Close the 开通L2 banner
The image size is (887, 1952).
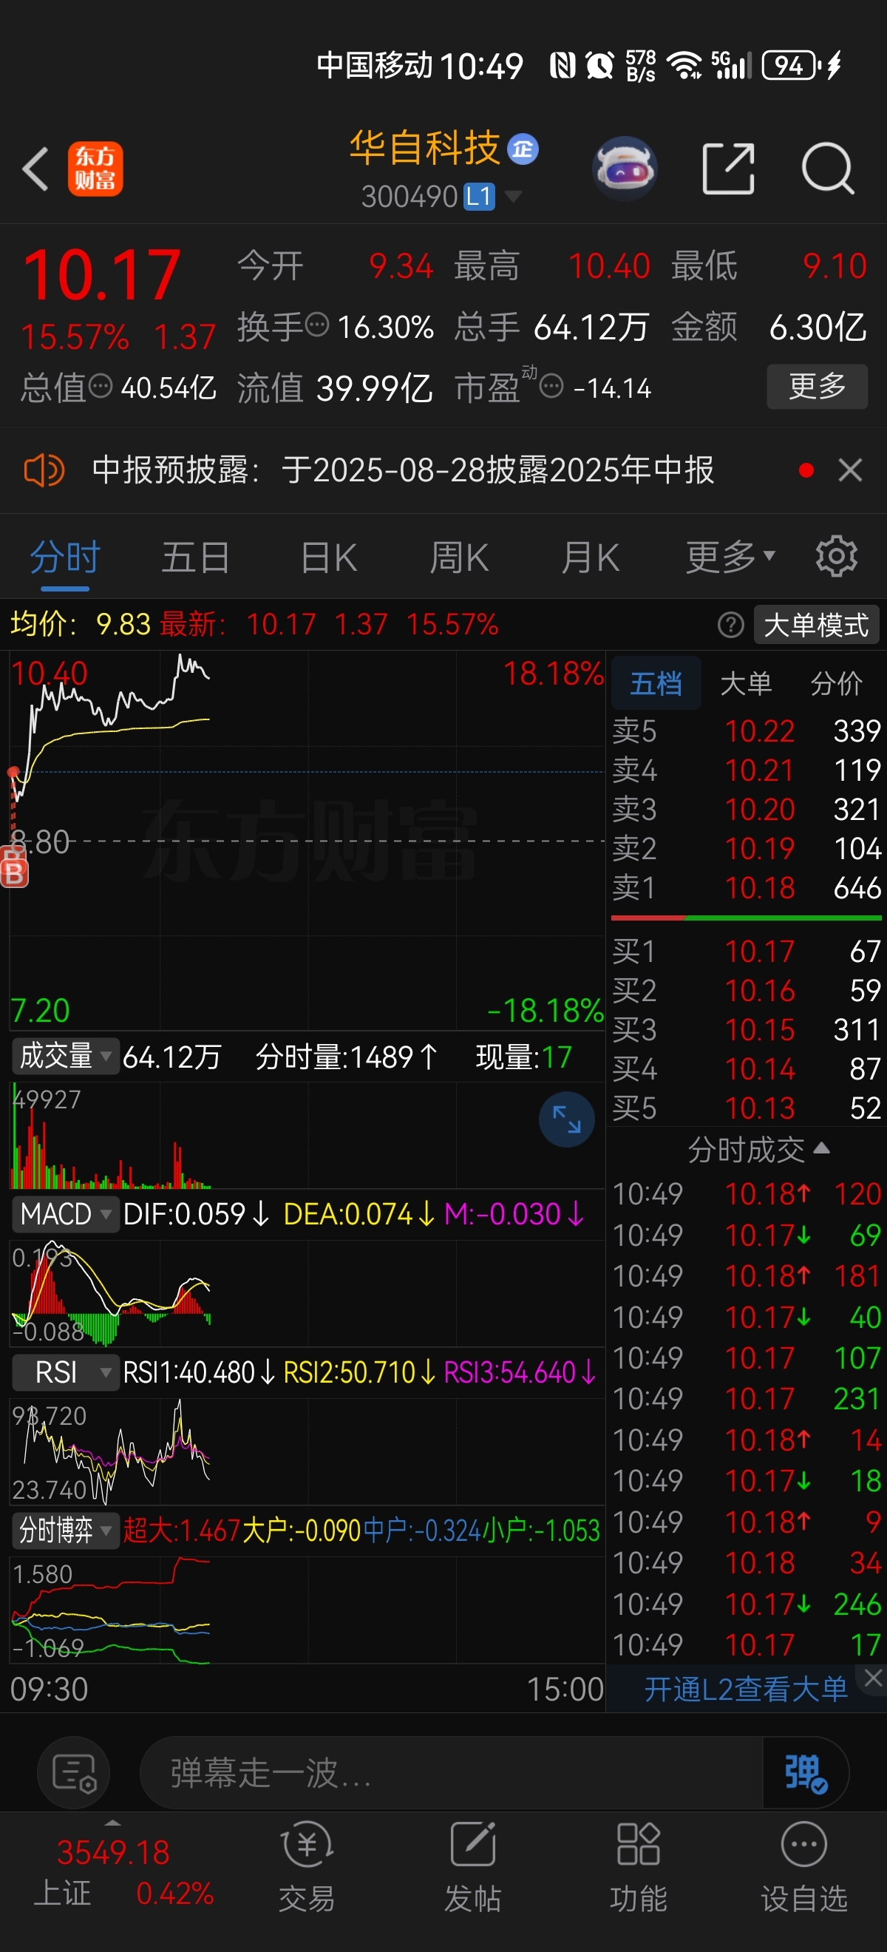(x=874, y=1677)
